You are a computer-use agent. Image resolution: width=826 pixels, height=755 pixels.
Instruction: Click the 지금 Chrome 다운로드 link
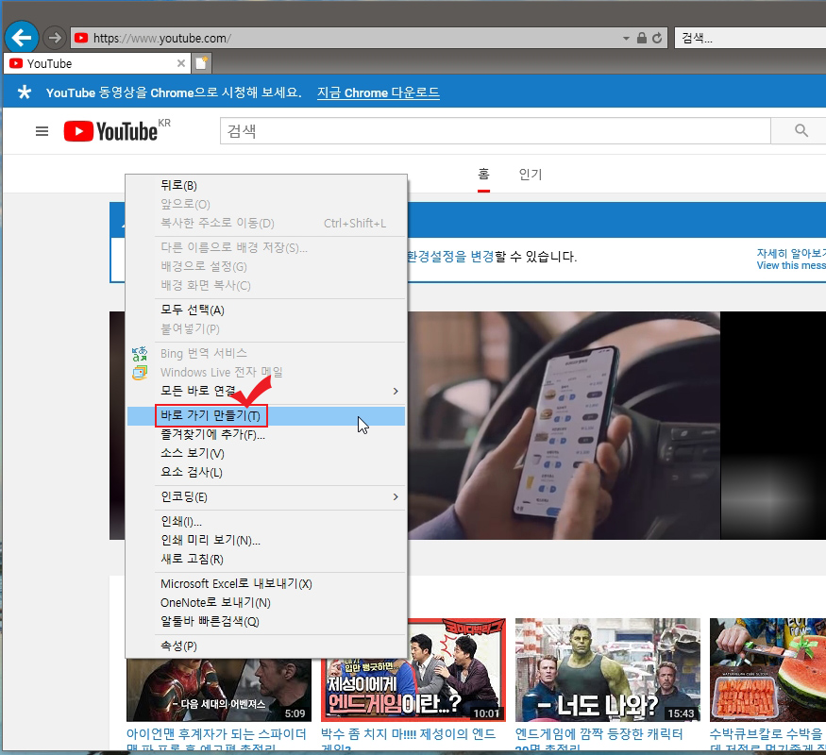(x=378, y=93)
